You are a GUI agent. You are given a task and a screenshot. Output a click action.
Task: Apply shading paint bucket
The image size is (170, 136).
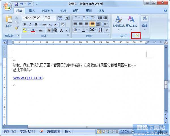(x=75, y=30)
